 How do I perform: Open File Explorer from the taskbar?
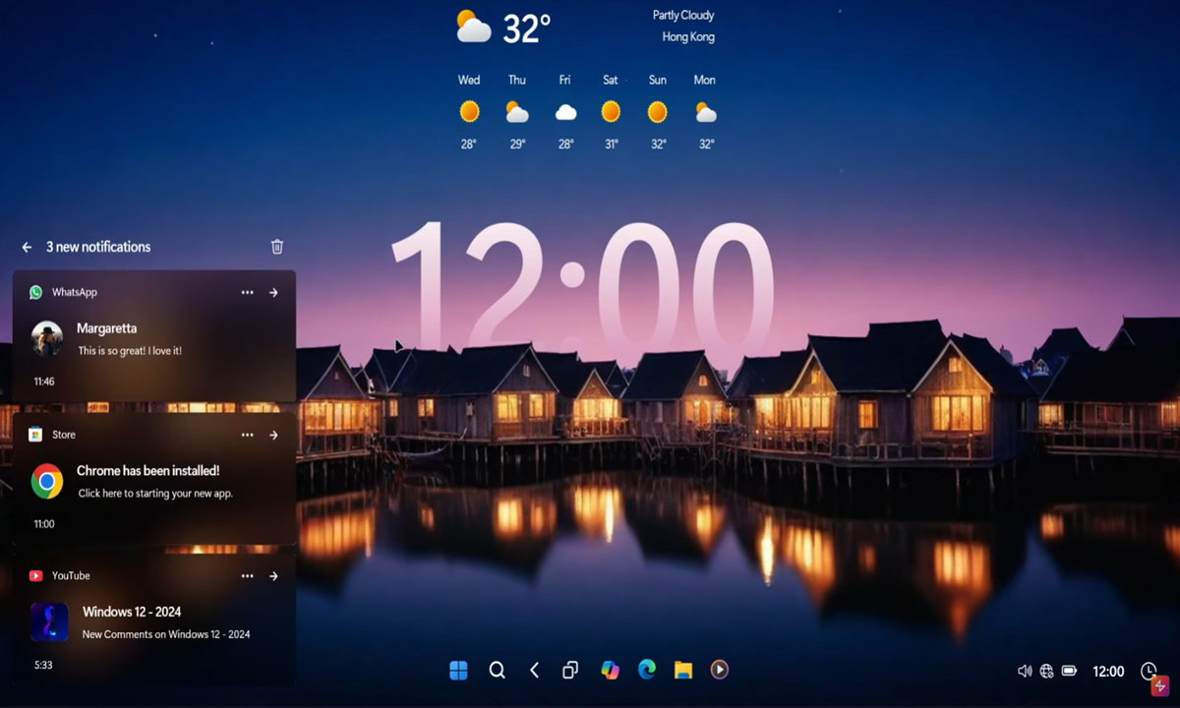682,670
